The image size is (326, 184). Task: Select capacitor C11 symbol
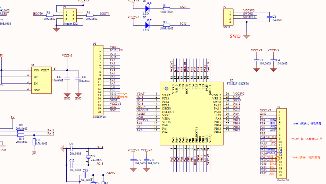click(x=147, y=160)
